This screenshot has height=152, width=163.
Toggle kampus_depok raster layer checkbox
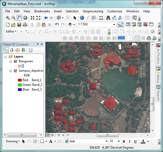15,71
